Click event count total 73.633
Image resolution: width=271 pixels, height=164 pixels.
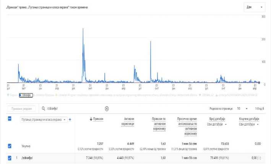(225, 144)
